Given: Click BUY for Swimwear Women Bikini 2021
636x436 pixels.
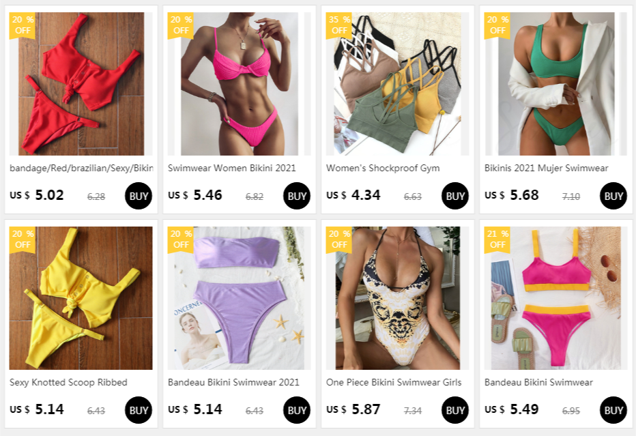Looking at the screenshot, I should click(296, 196).
